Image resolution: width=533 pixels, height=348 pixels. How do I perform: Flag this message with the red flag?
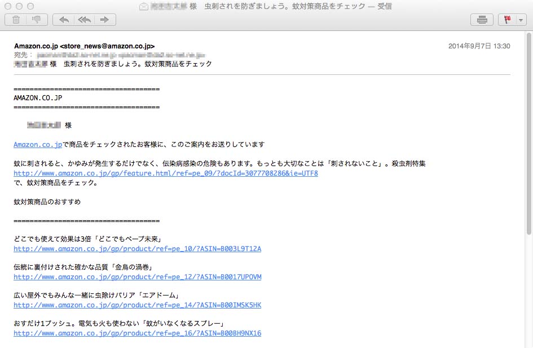(x=508, y=20)
